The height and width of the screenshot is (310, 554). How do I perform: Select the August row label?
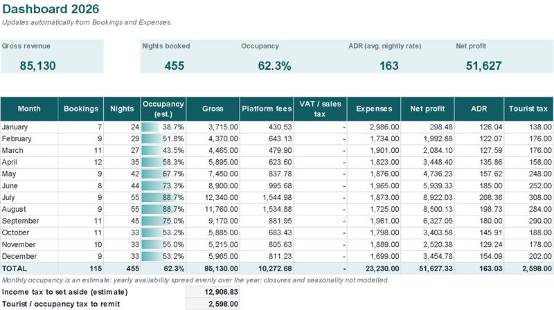(14, 210)
